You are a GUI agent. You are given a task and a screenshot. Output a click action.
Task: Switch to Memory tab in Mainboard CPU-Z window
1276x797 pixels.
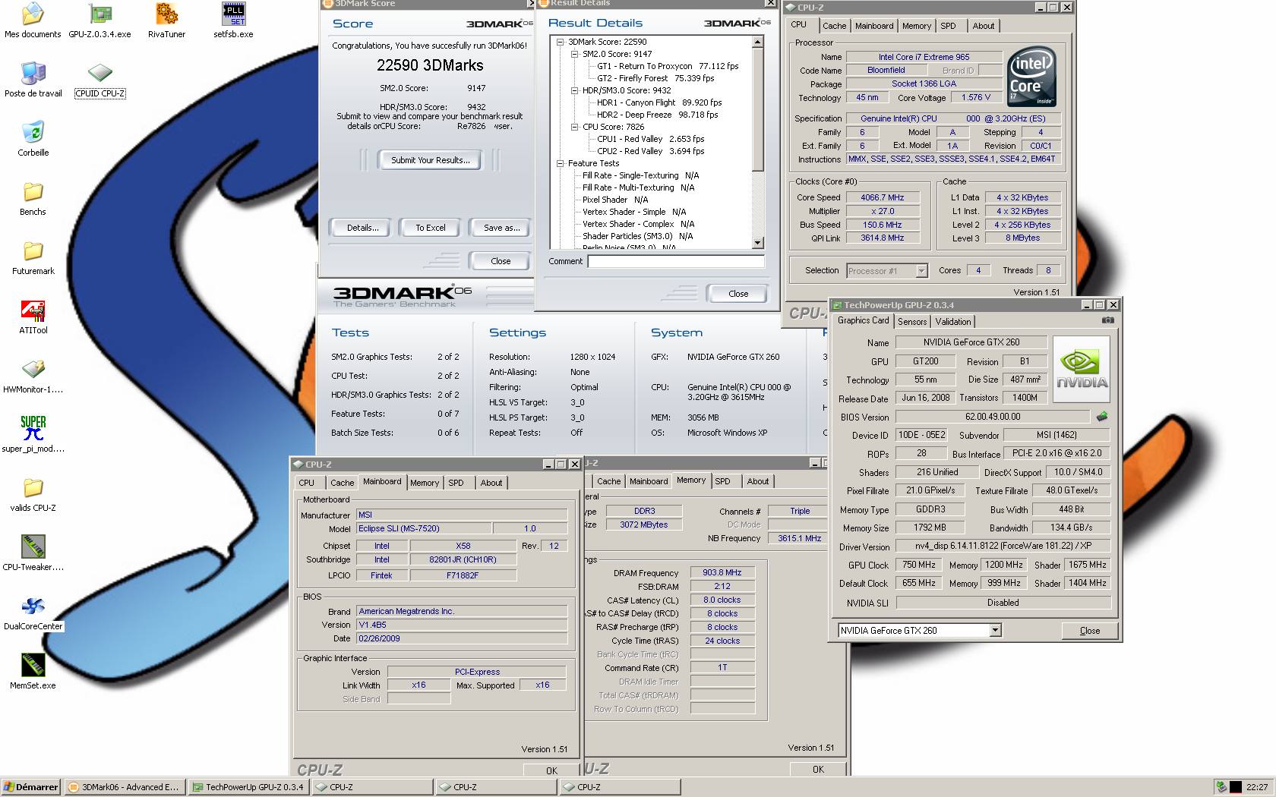(x=425, y=483)
